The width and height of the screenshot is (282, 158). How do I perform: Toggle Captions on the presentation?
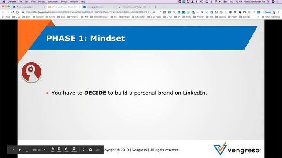(x=74, y=150)
